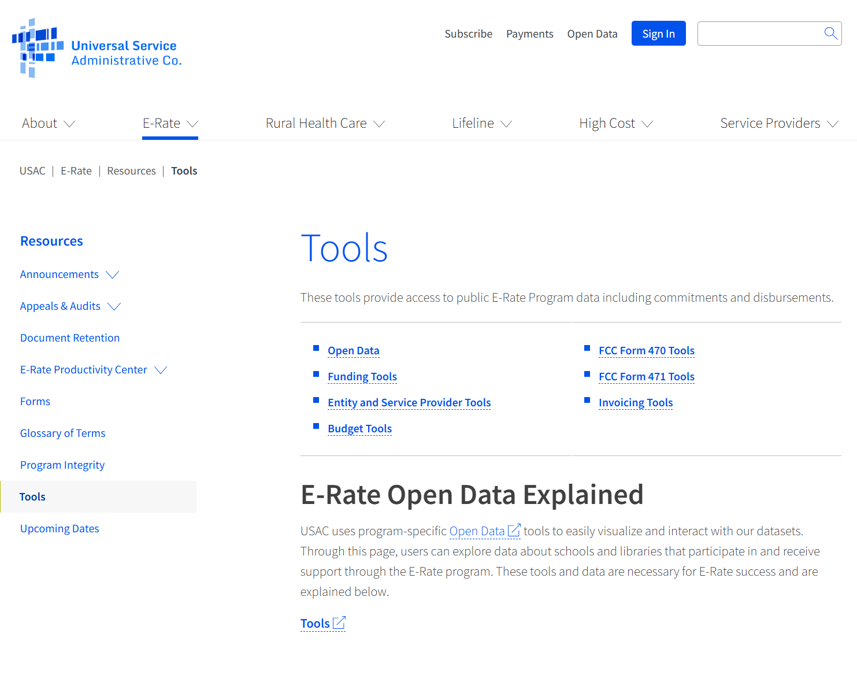The width and height of the screenshot is (857, 682).
Task: Open Glossary of Terms in sidebar
Action: coord(63,433)
